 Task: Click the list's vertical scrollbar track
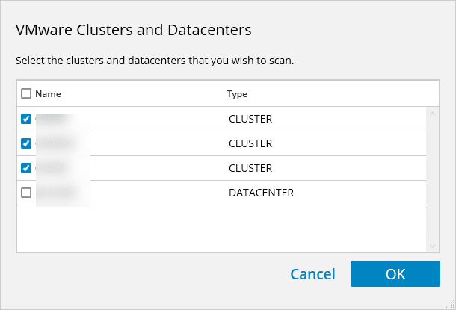point(432,179)
